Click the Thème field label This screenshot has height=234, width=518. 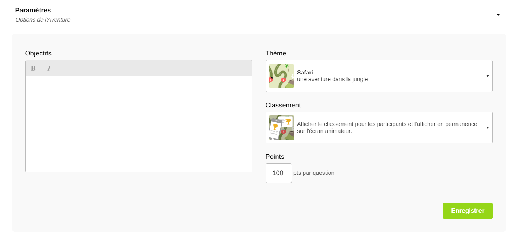coord(275,53)
